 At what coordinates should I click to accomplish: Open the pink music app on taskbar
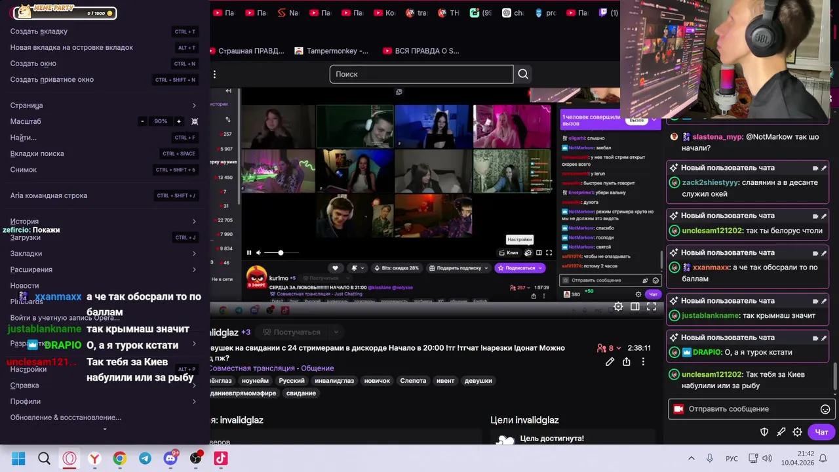221,458
